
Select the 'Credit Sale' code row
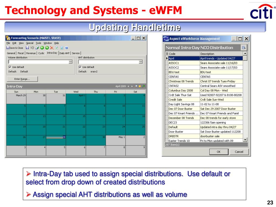pos(204,99)
